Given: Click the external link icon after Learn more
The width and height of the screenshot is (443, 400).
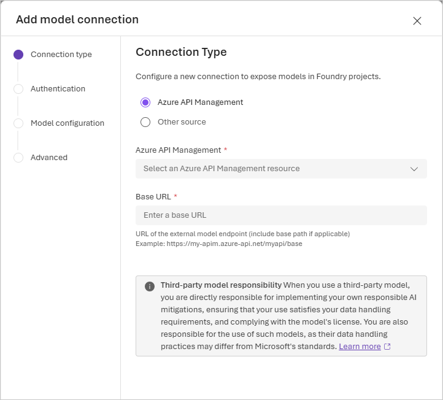Looking at the screenshot, I should point(387,347).
